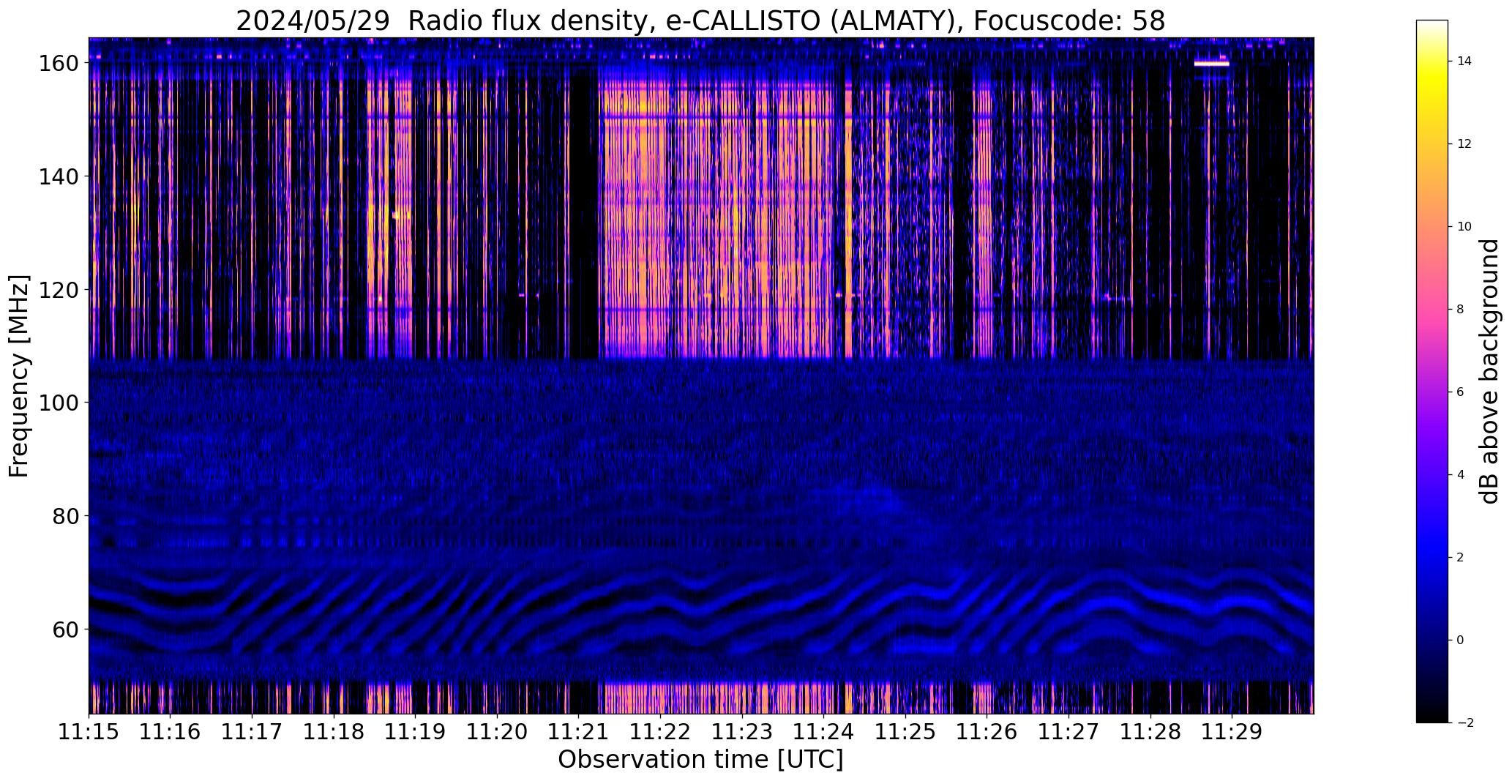Click the wavy fringe pattern near 60 MHz
This screenshot has width=1512, height=781.
(700, 611)
